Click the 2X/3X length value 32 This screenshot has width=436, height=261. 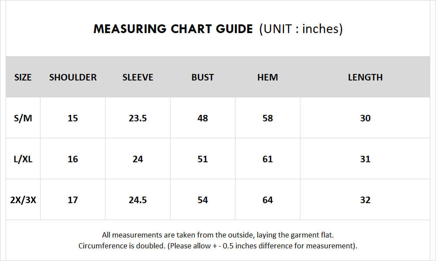[x=365, y=200]
